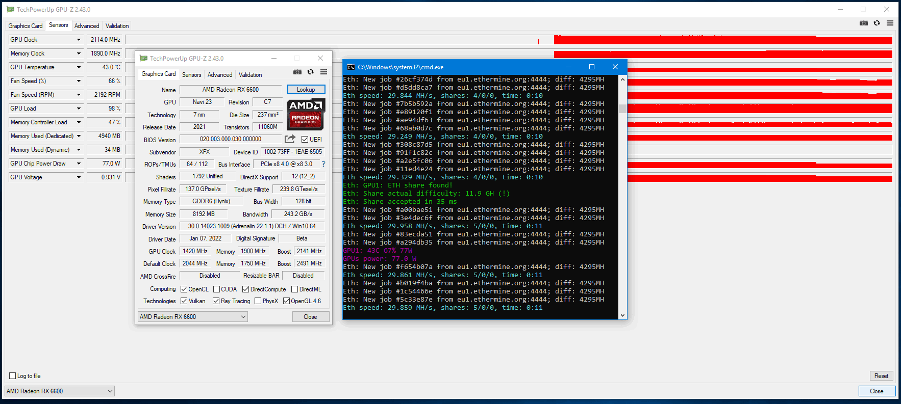Click the BIOS share/export arrow icon

[290, 139]
